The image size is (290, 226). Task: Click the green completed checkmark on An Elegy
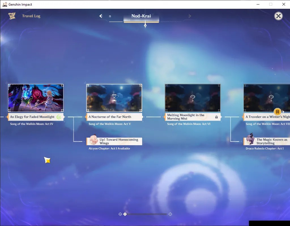point(59,117)
